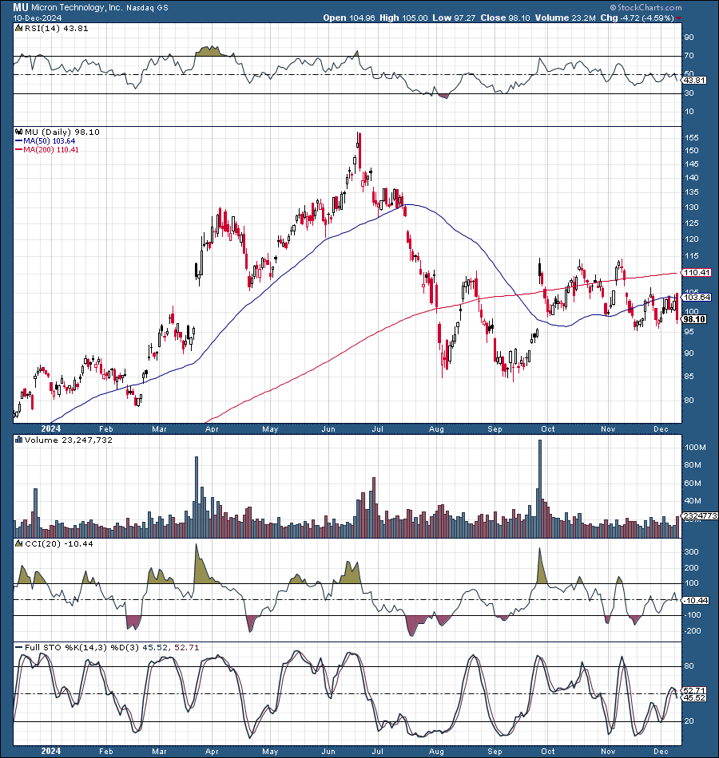Click the 2024 axis label
719x758 pixels.
50,428
